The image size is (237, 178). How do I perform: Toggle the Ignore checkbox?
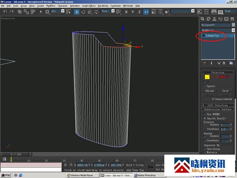coord(204,86)
